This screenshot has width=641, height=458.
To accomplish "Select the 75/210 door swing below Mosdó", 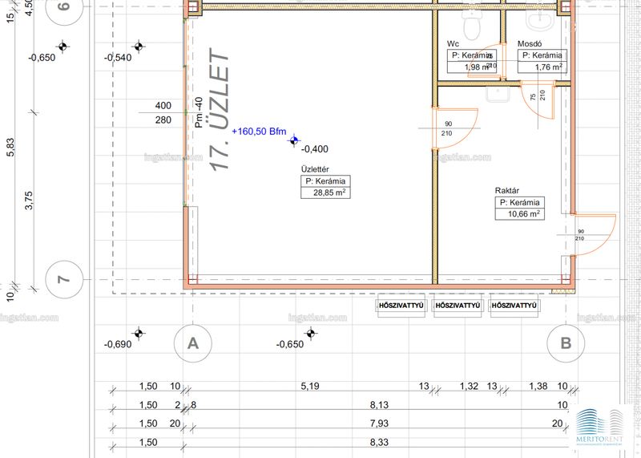I will [x=538, y=100].
